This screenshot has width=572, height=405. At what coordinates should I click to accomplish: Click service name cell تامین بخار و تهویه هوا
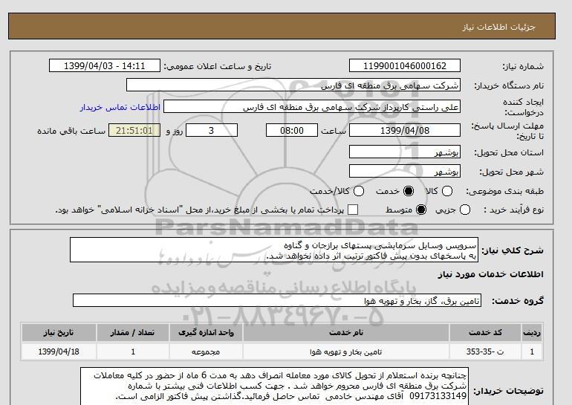(x=346, y=351)
